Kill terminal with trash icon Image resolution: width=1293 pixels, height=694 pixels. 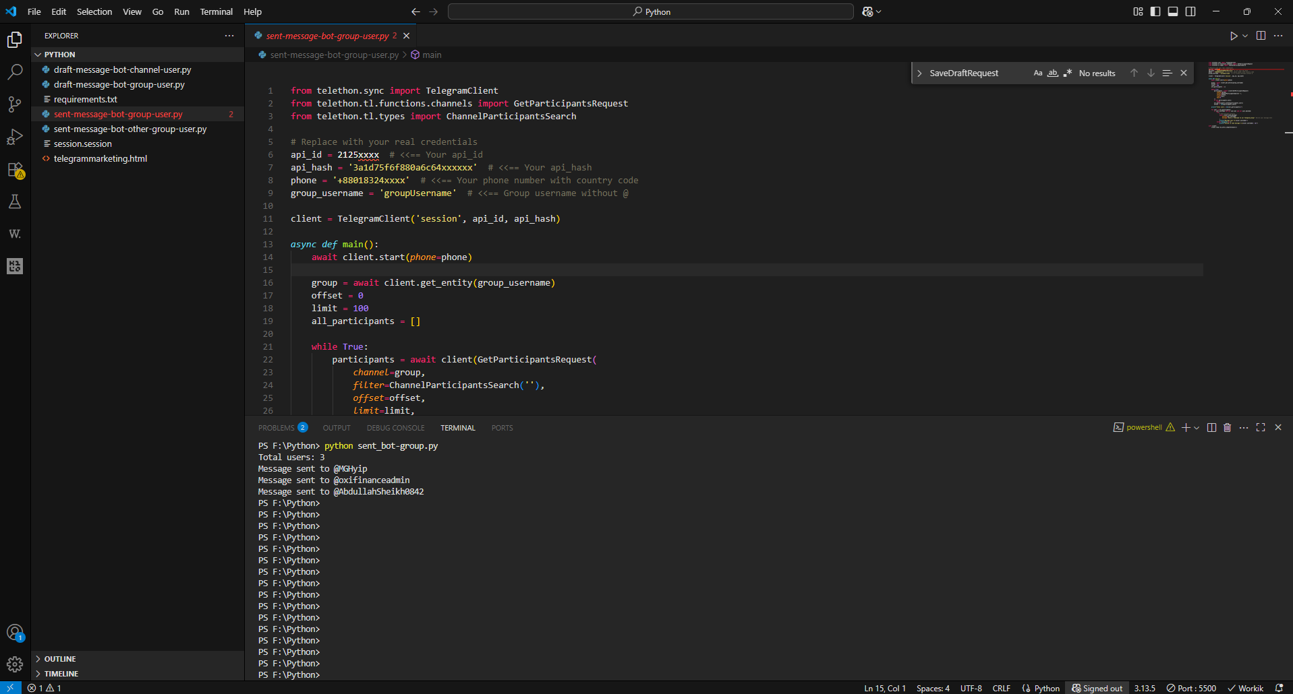click(x=1228, y=428)
